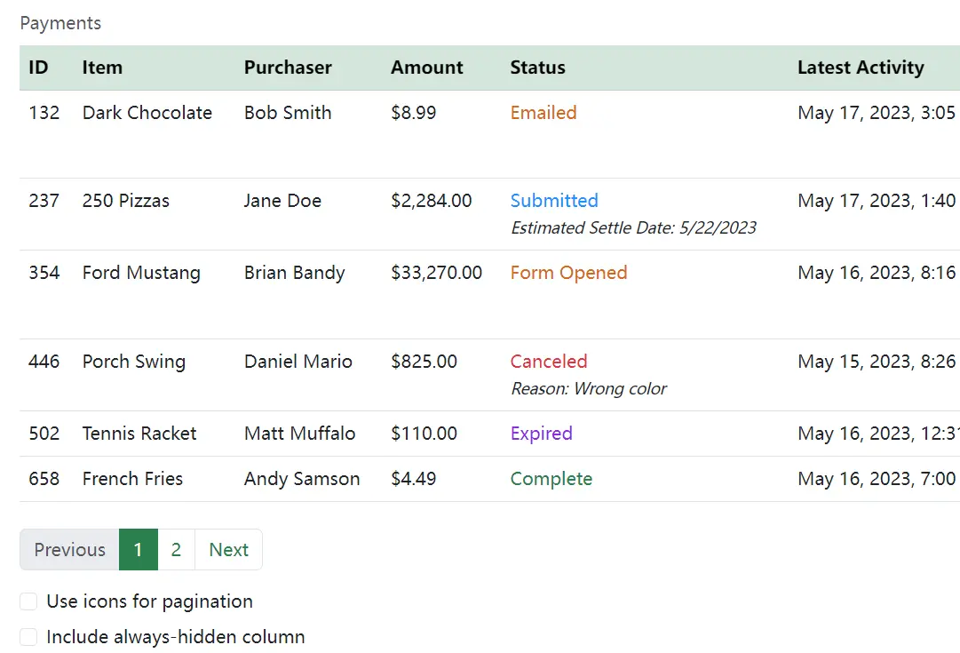Click active page 1 button

tap(138, 550)
